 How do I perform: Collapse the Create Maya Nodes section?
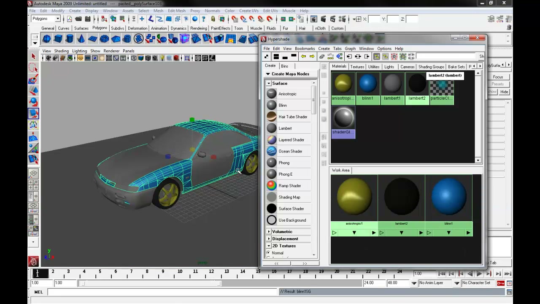(x=268, y=74)
